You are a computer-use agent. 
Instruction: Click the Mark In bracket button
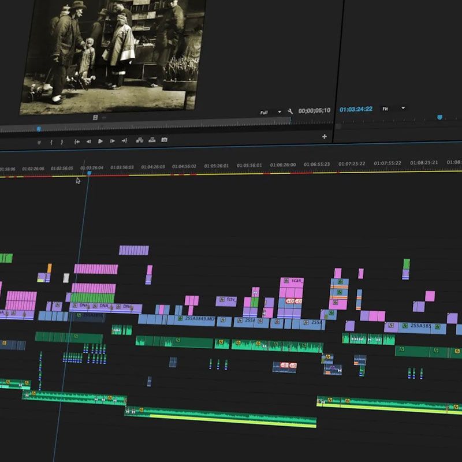pyautogui.click(x=51, y=142)
